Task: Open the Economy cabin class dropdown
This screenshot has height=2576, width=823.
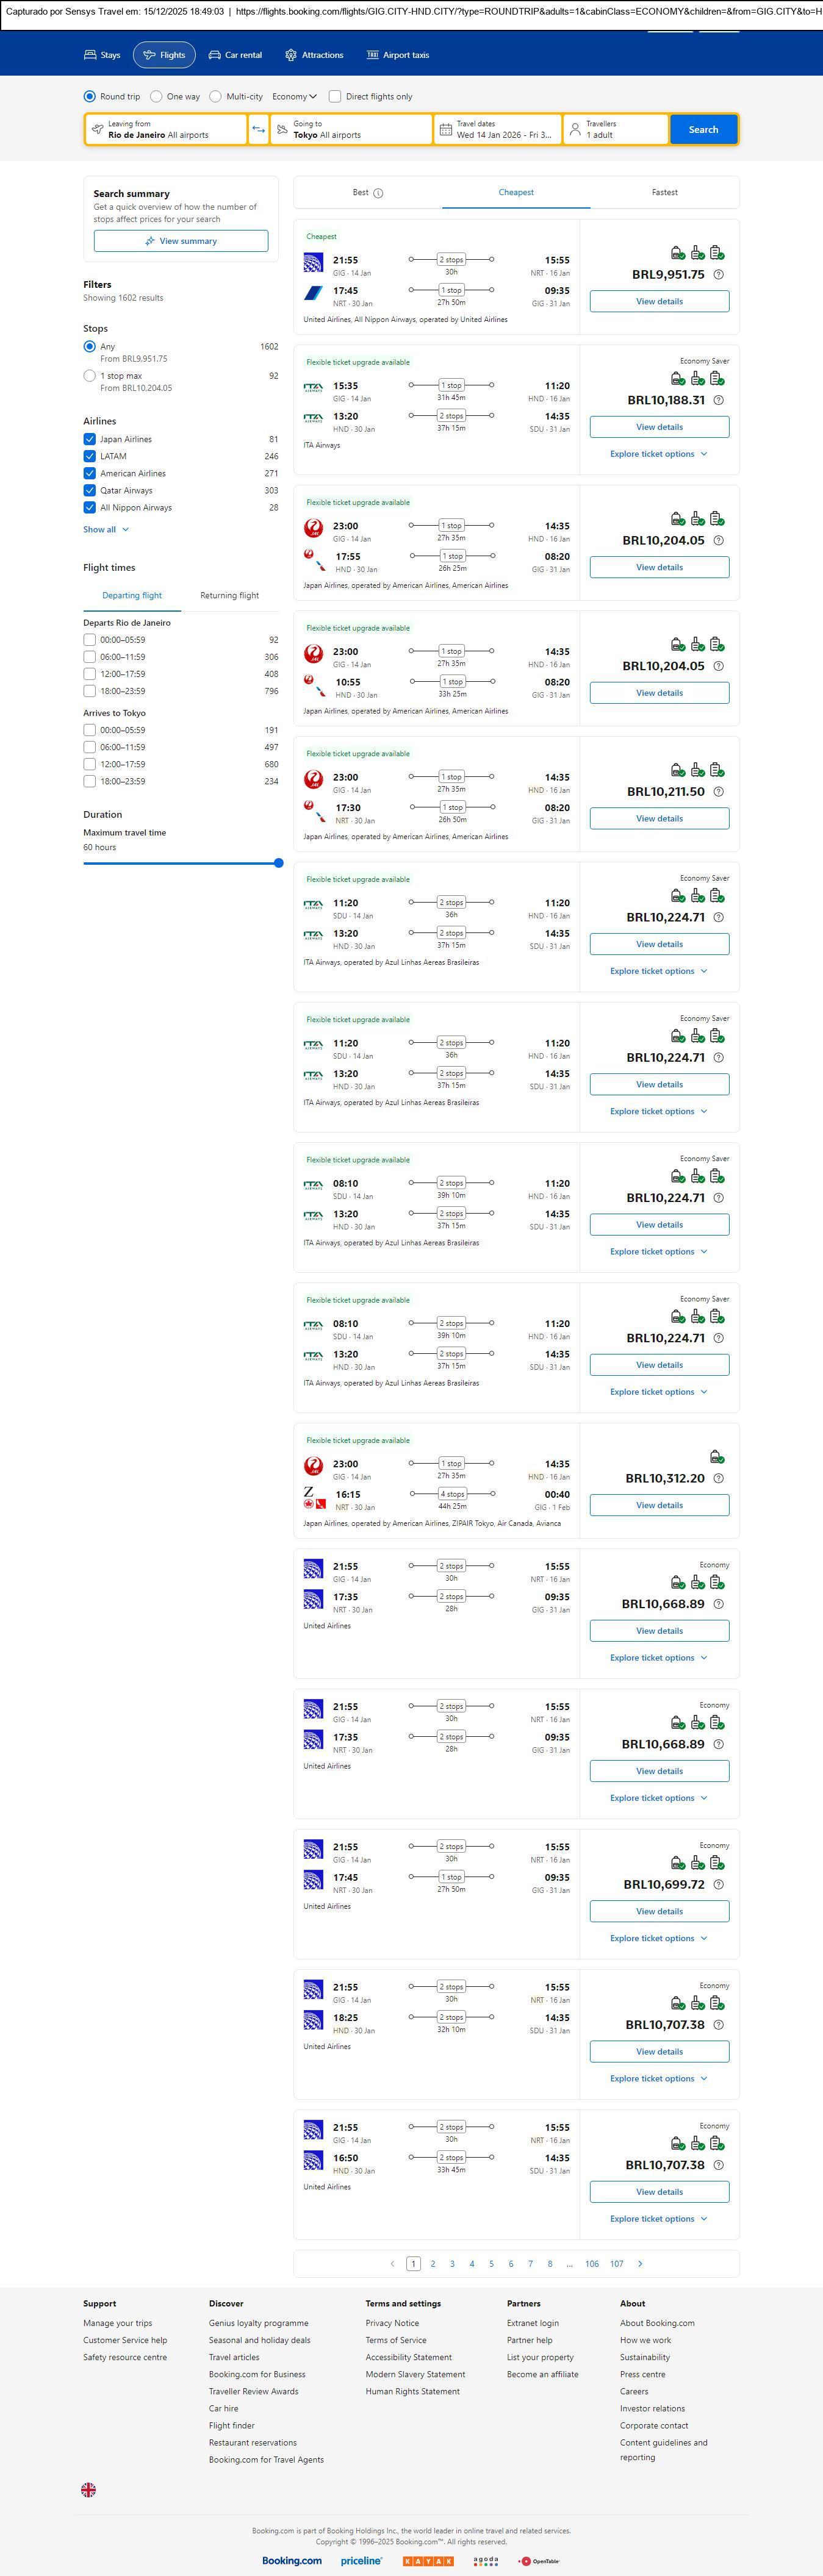Action: (x=294, y=97)
